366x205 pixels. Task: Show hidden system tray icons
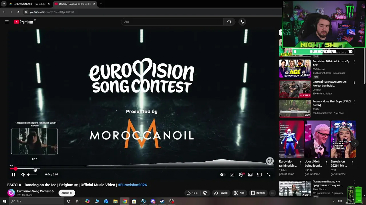(334, 201)
